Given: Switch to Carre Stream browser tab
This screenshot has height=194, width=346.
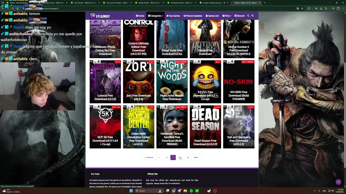Looking at the screenshot, I should click(85, 3).
